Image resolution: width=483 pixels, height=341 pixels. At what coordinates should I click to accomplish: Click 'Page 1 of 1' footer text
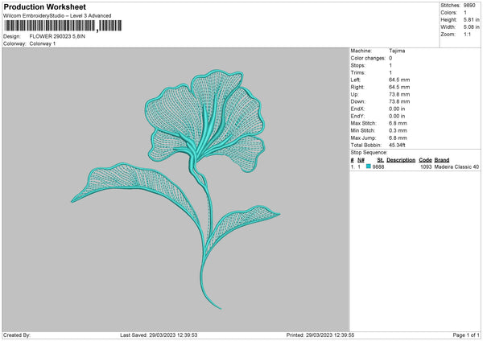click(466, 335)
